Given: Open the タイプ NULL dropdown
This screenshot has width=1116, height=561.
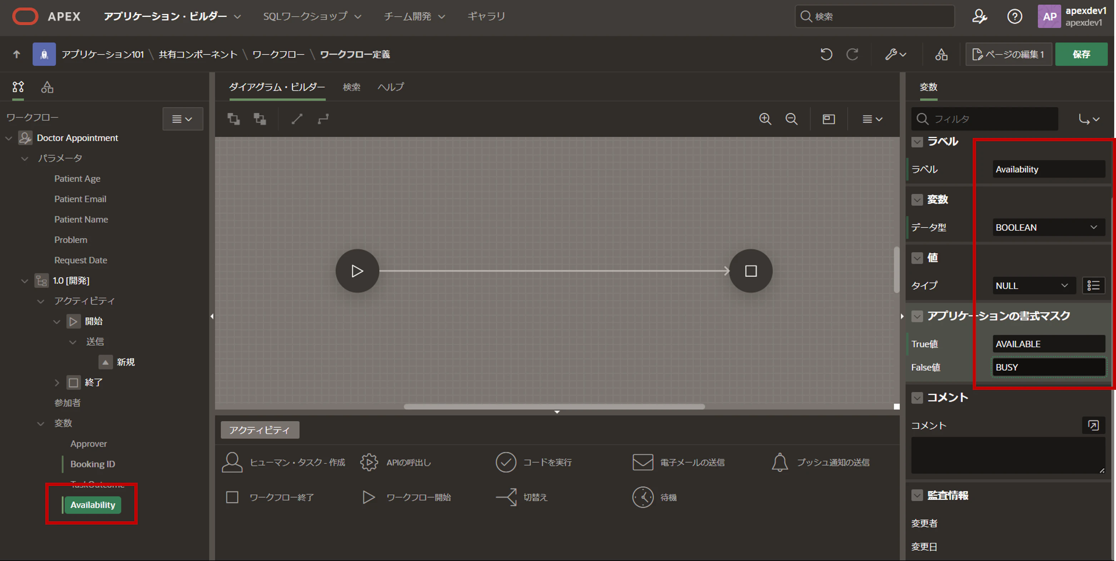Looking at the screenshot, I should click(1033, 286).
